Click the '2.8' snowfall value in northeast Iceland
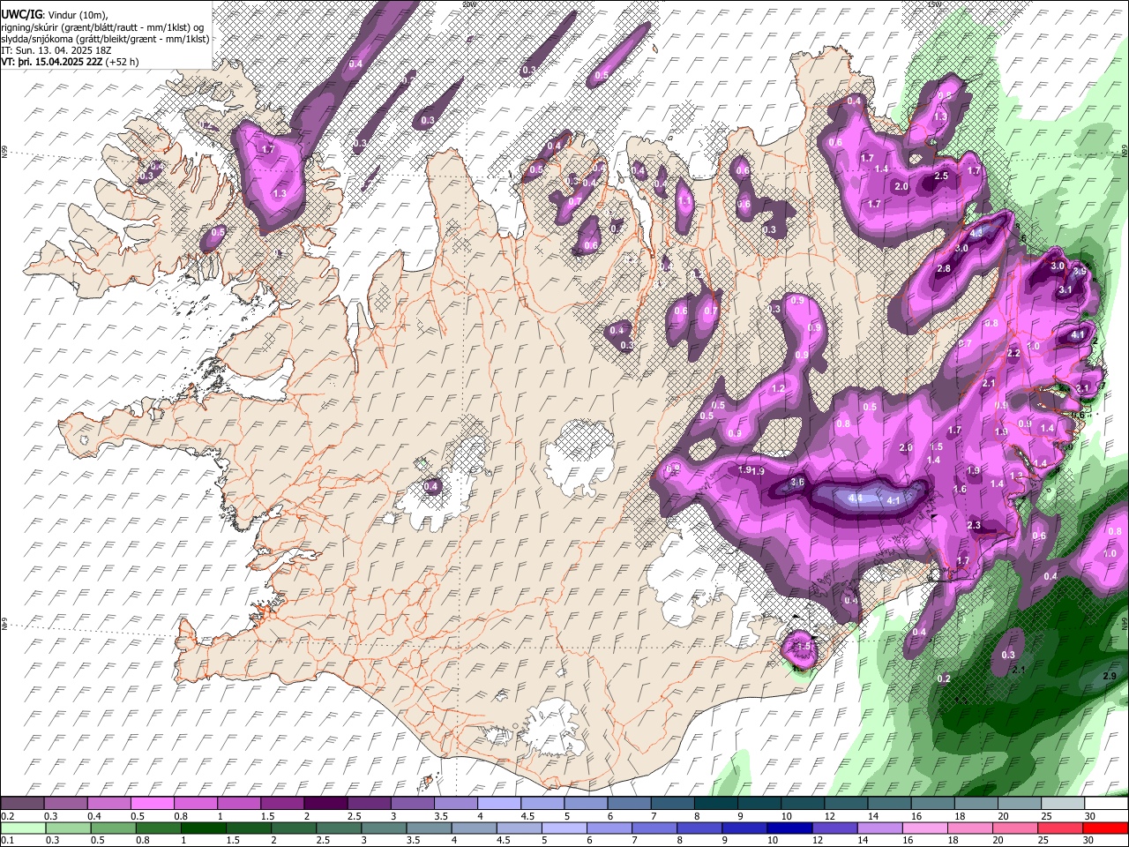The height and width of the screenshot is (847, 1129). click(x=944, y=268)
